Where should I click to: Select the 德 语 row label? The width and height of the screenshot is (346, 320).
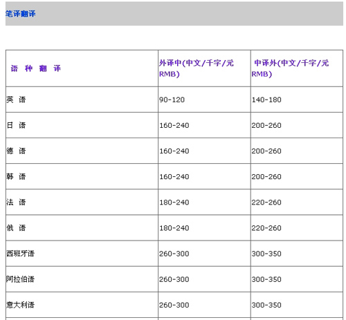point(16,151)
